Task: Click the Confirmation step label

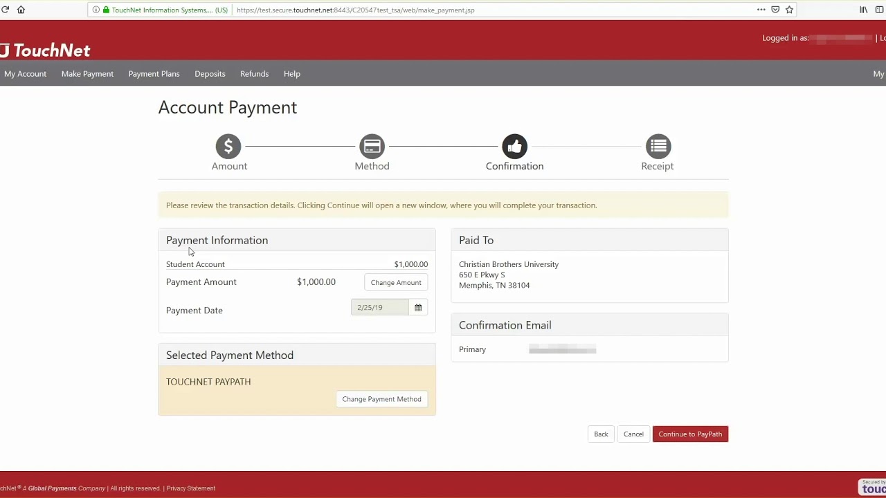Action: (x=514, y=166)
